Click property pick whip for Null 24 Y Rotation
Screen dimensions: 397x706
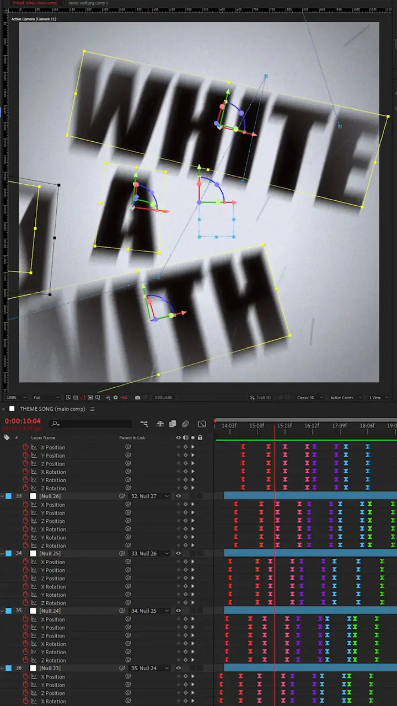(128, 652)
